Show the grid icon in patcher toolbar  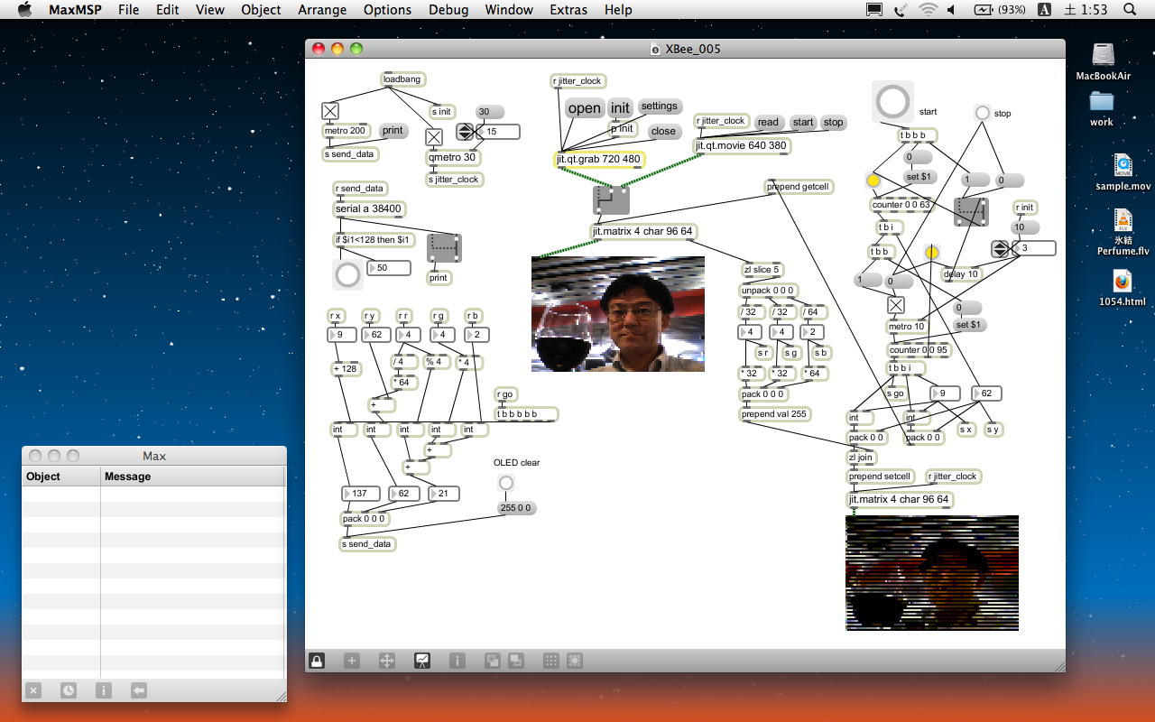pos(550,661)
